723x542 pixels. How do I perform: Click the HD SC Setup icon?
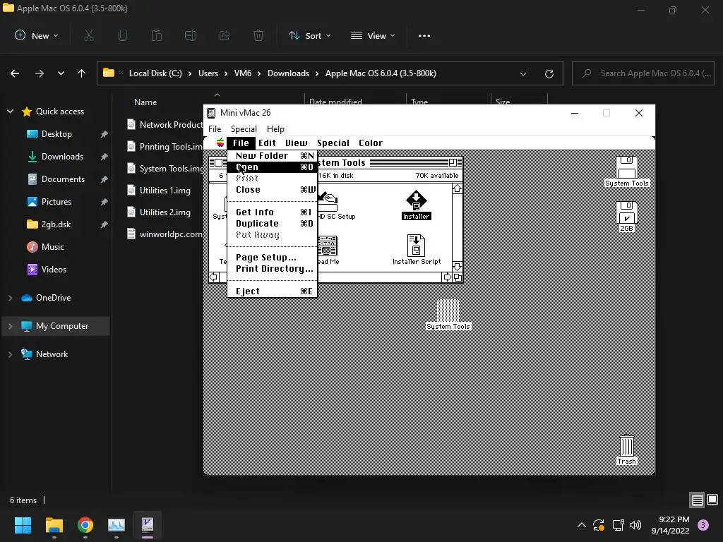pyautogui.click(x=328, y=201)
